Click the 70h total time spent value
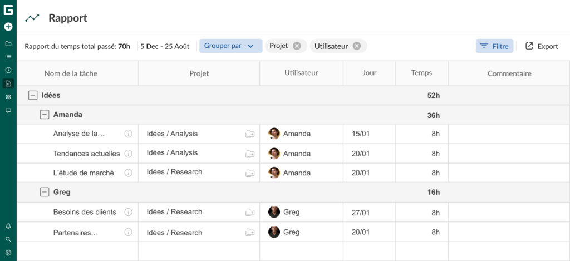Image resolution: width=570 pixels, height=261 pixels. (x=124, y=46)
